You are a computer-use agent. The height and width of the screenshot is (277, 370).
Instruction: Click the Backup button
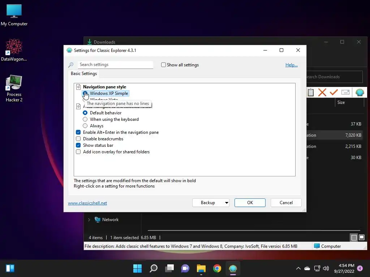(208, 203)
